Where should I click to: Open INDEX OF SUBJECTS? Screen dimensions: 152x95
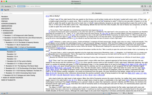8,80
